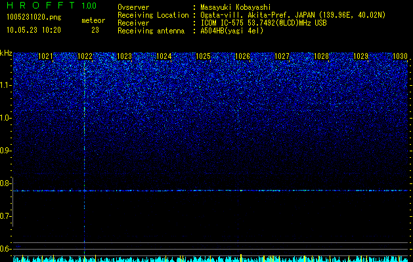The width and height of the screenshot is (413, 262).
Task: Click the 1.1 frequency axis label
Action: (5, 86)
